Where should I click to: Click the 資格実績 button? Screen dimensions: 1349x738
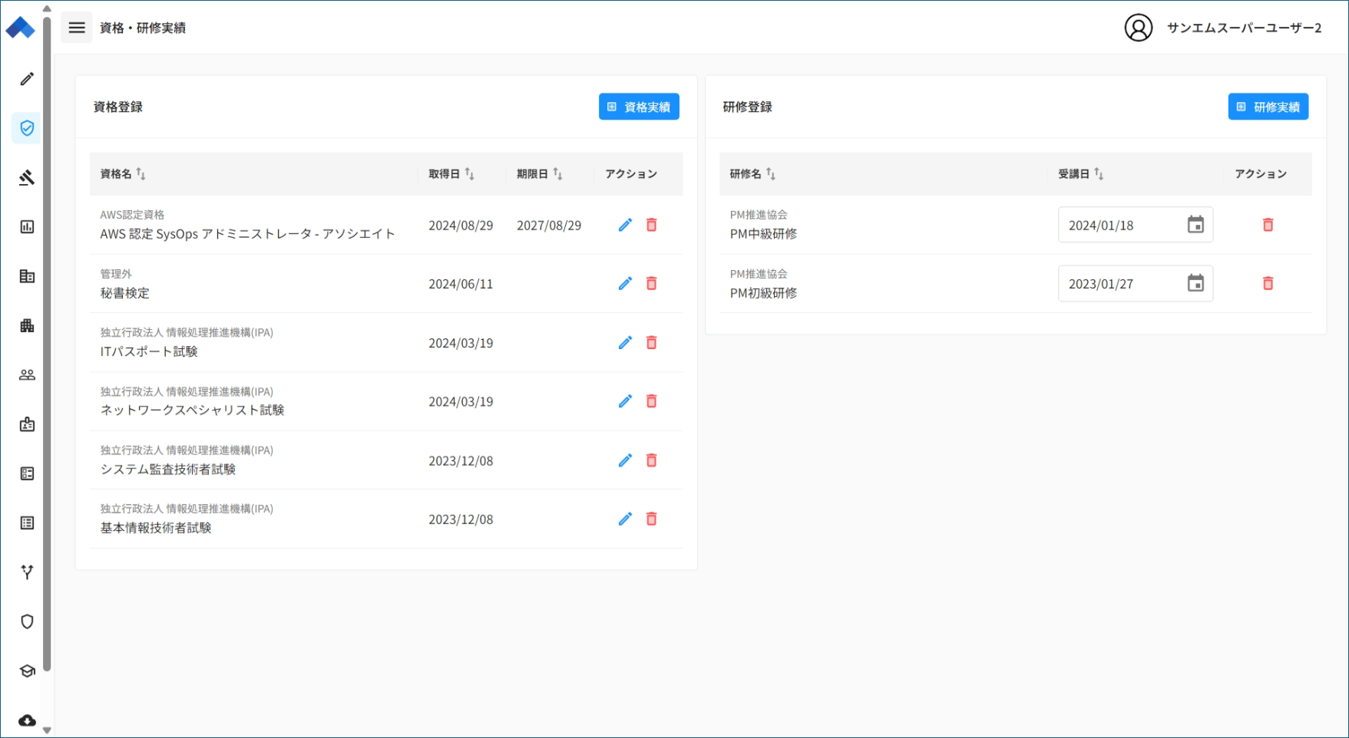pyautogui.click(x=639, y=107)
